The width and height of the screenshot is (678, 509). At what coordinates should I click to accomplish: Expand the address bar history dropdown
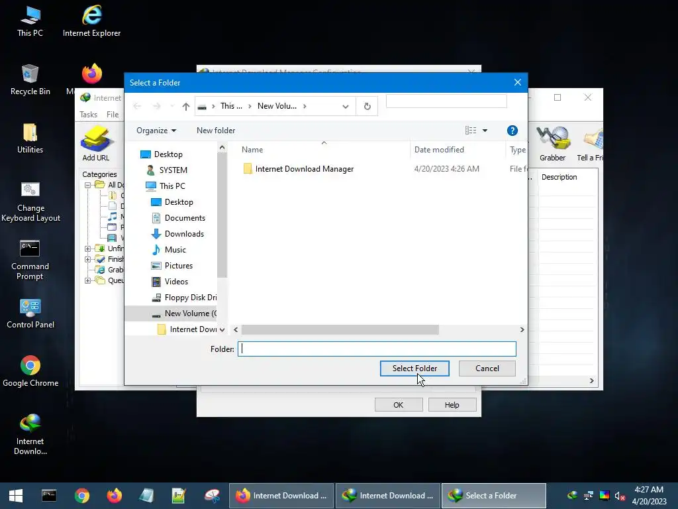point(346,107)
